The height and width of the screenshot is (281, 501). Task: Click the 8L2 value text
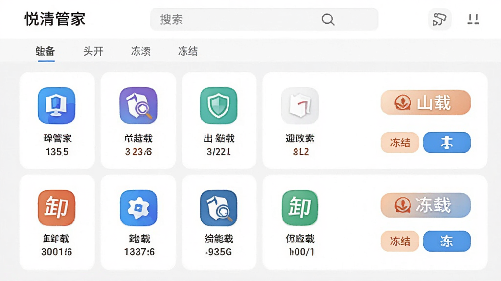coord(301,152)
